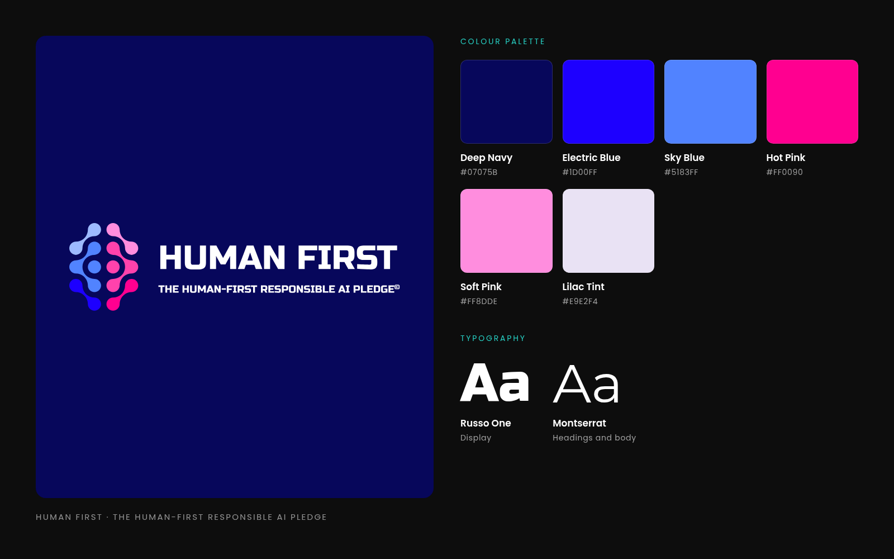Click the Montserrat font name

tap(579, 423)
